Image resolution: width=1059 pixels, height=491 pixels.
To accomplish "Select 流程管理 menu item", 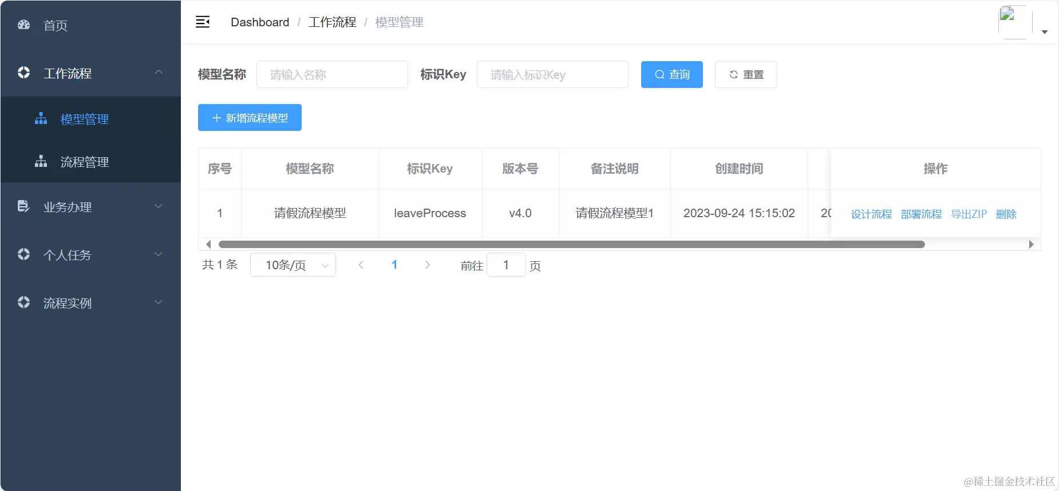I will pyautogui.click(x=90, y=161).
